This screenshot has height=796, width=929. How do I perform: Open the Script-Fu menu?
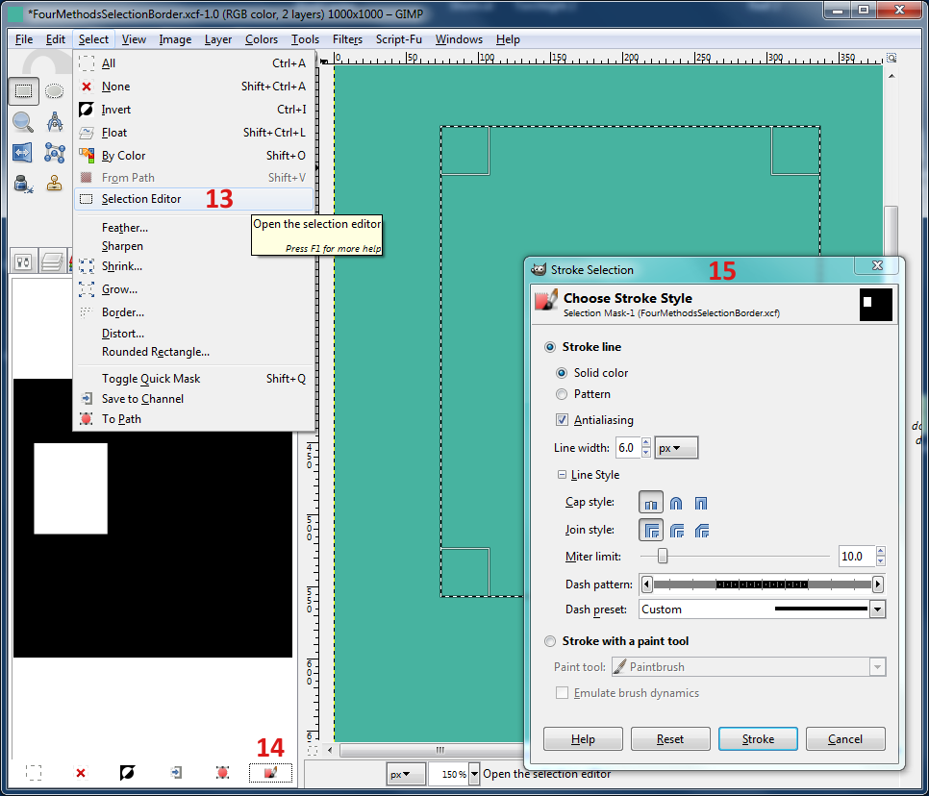[399, 39]
